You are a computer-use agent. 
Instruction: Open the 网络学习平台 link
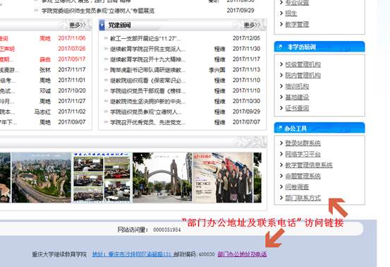303,154
